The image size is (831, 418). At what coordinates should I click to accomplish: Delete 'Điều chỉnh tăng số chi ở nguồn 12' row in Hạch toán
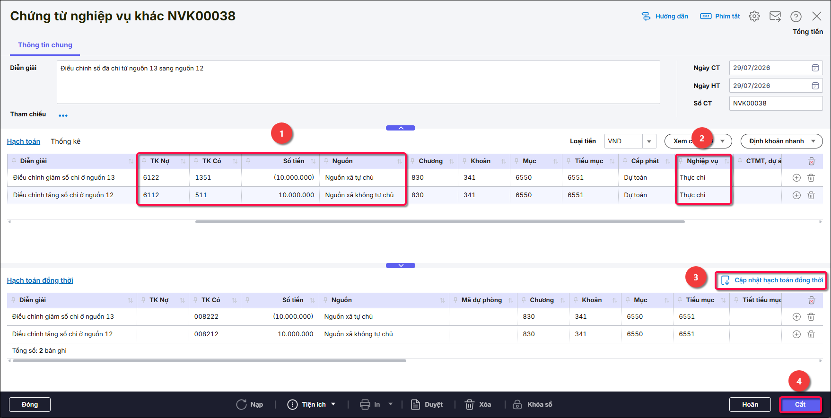[x=811, y=195]
